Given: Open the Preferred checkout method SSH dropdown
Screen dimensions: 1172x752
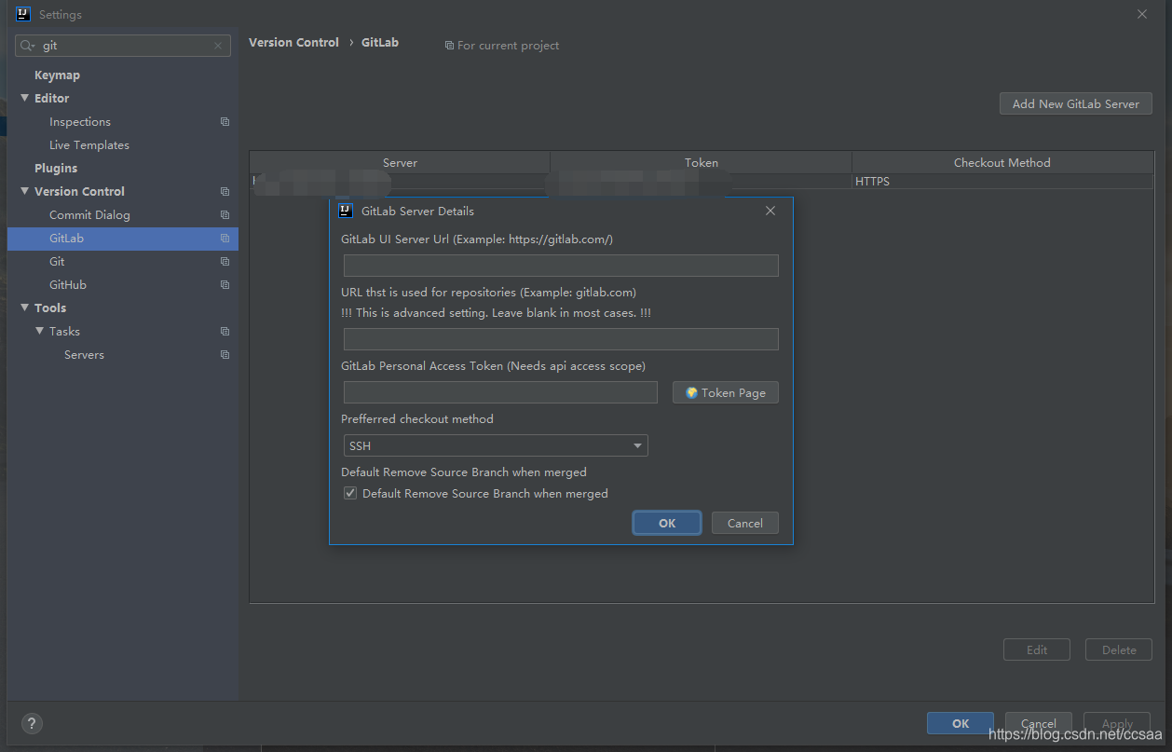Looking at the screenshot, I should tap(496, 445).
